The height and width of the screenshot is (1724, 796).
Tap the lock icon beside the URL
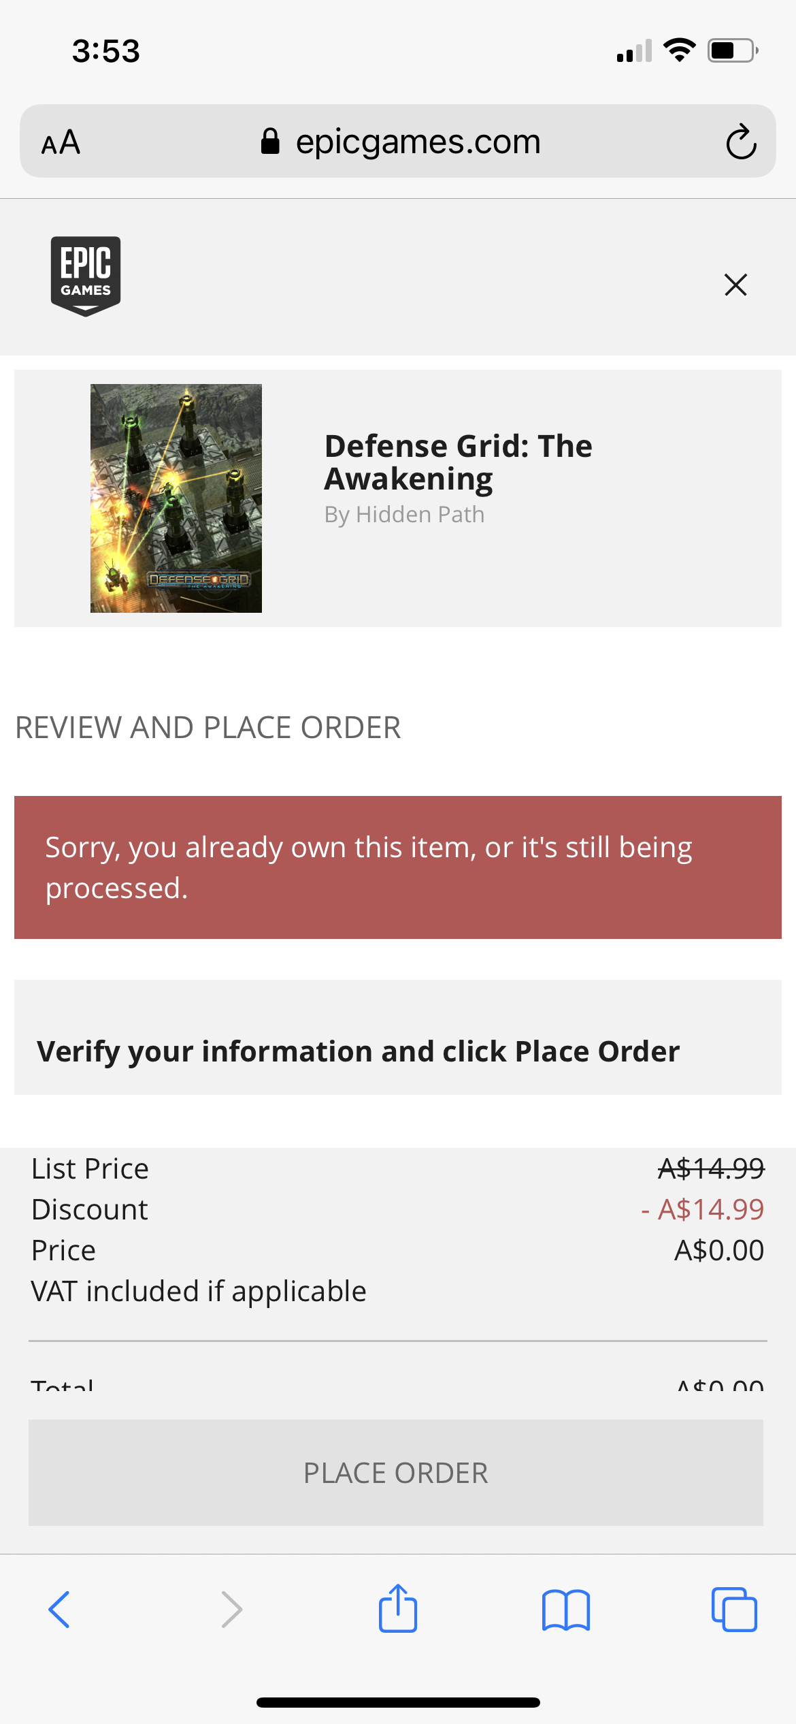point(270,142)
